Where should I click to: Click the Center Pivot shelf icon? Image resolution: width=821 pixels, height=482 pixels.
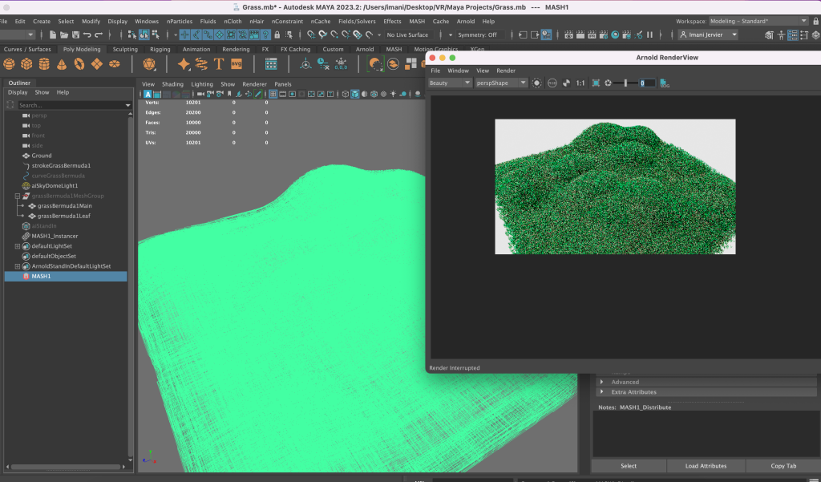click(305, 64)
